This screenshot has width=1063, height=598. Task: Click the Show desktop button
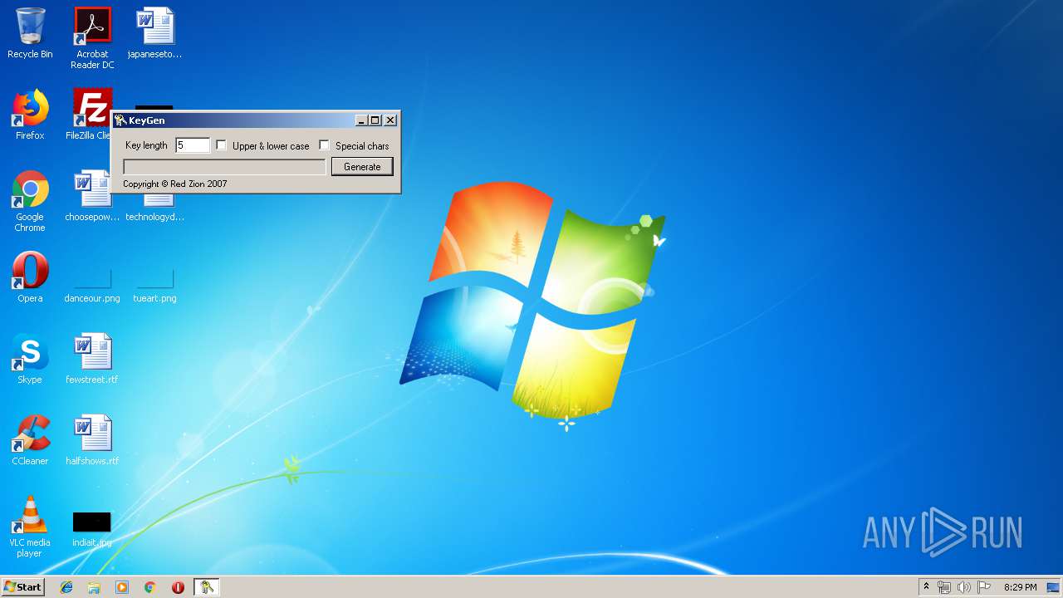[x=1053, y=587]
